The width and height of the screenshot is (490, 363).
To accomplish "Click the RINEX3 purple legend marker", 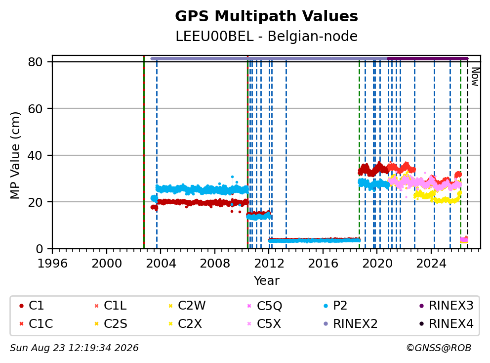I will (x=421, y=306).
